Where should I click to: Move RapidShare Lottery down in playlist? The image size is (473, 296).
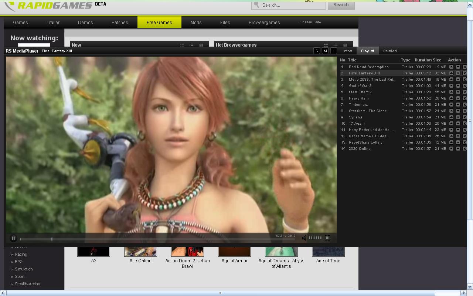458,142
